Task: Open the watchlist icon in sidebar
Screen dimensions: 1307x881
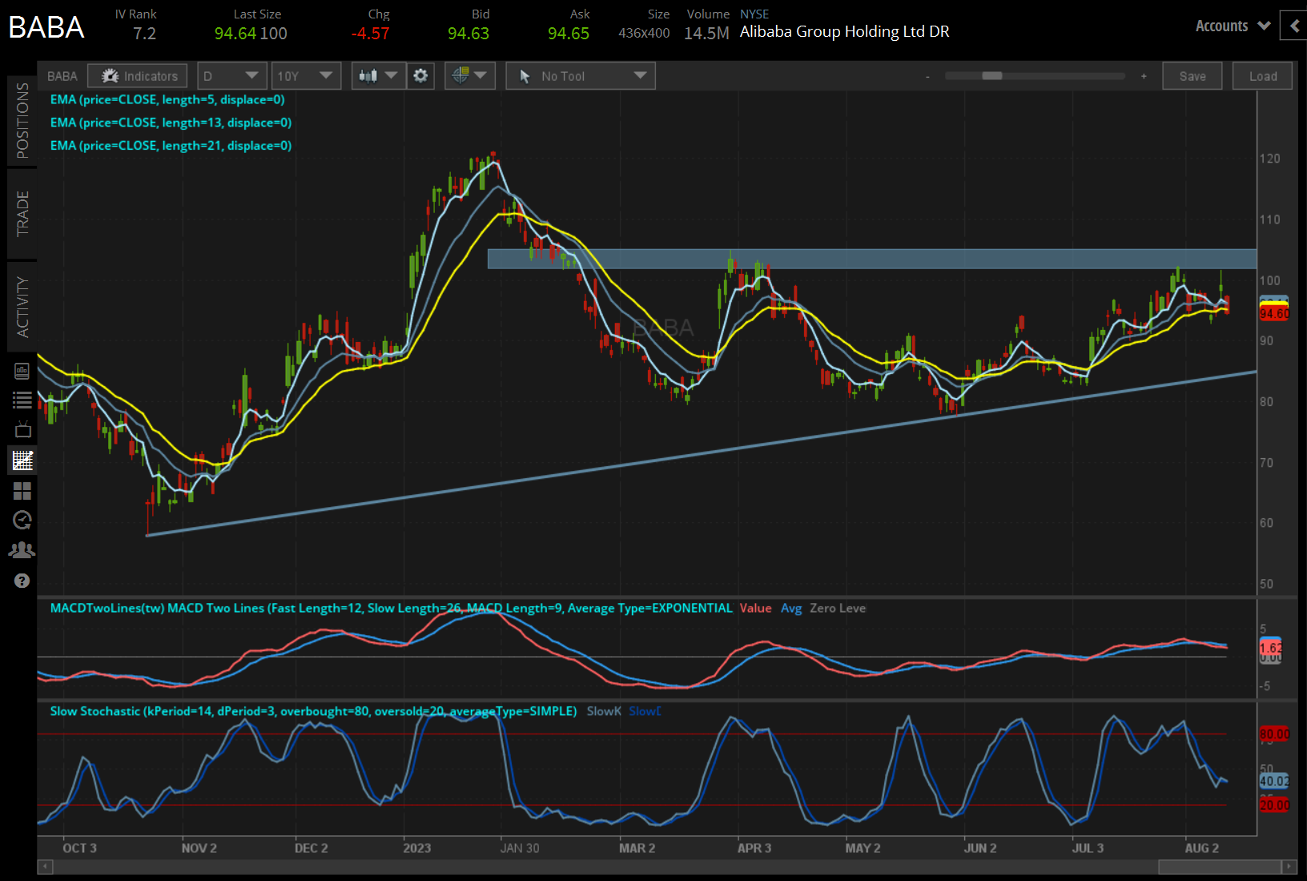Action: [x=22, y=400]
